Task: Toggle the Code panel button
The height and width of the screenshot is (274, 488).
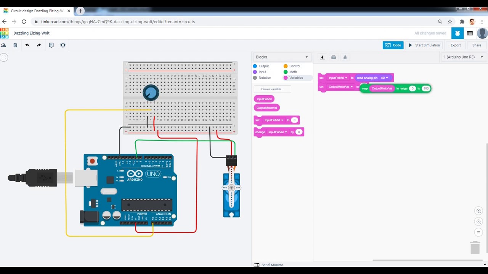Action: [x=393, y=45]
